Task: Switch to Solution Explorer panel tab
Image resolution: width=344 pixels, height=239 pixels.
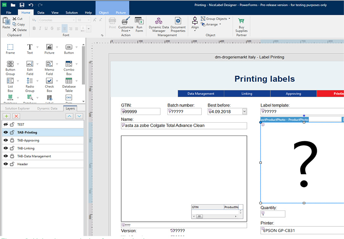Action: pos(17,108)
